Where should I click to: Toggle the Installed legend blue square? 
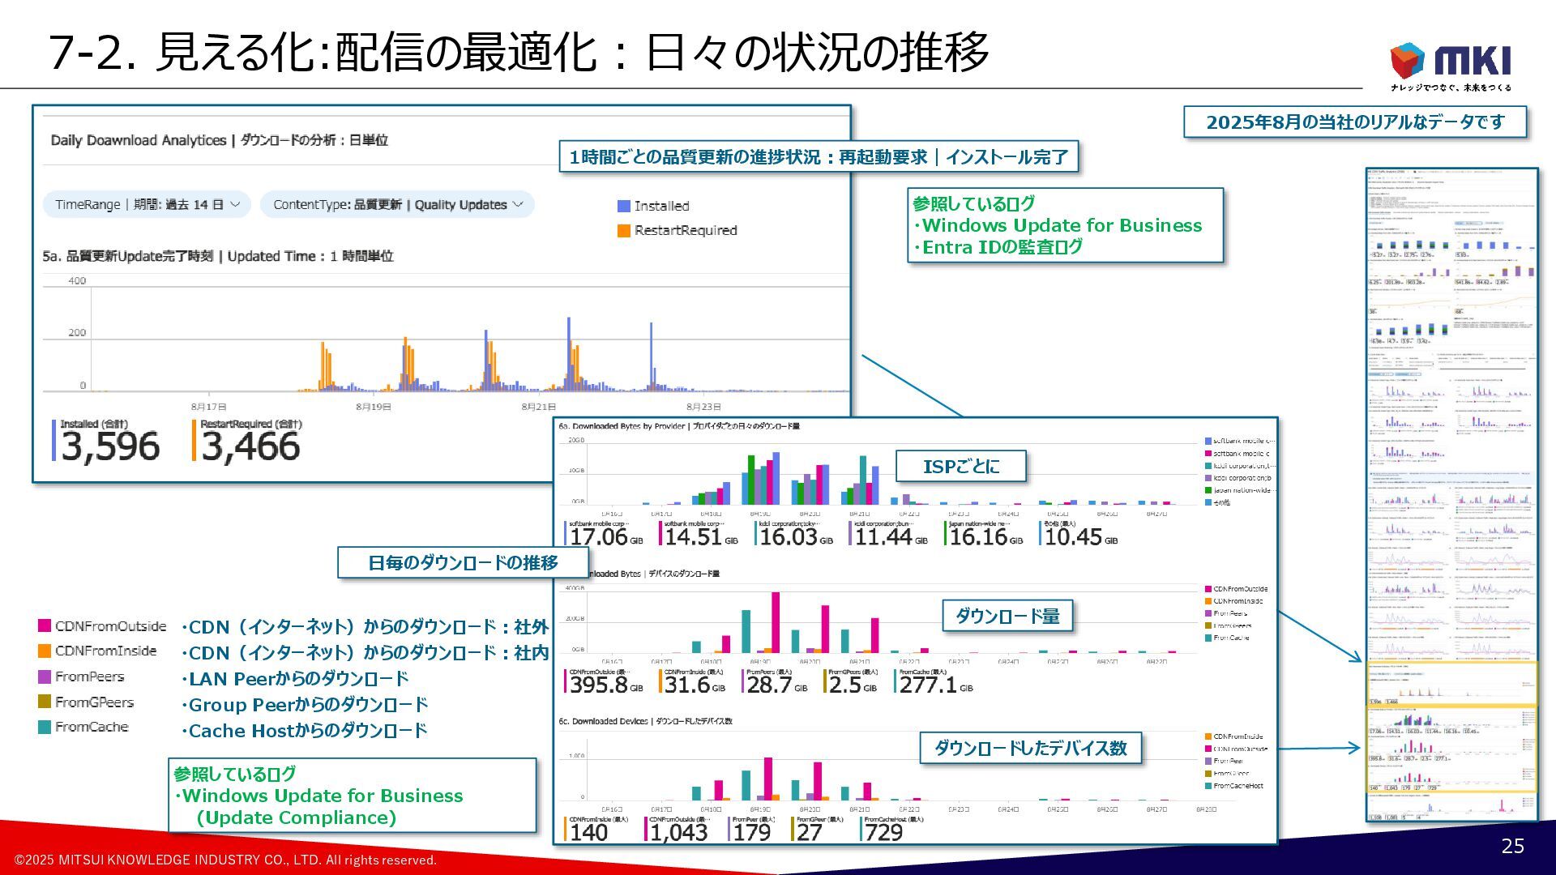pos(623,207)
